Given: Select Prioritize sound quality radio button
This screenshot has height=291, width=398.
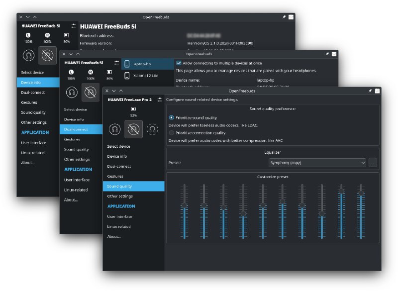Looking at the screenshot, I should [172, 118].
